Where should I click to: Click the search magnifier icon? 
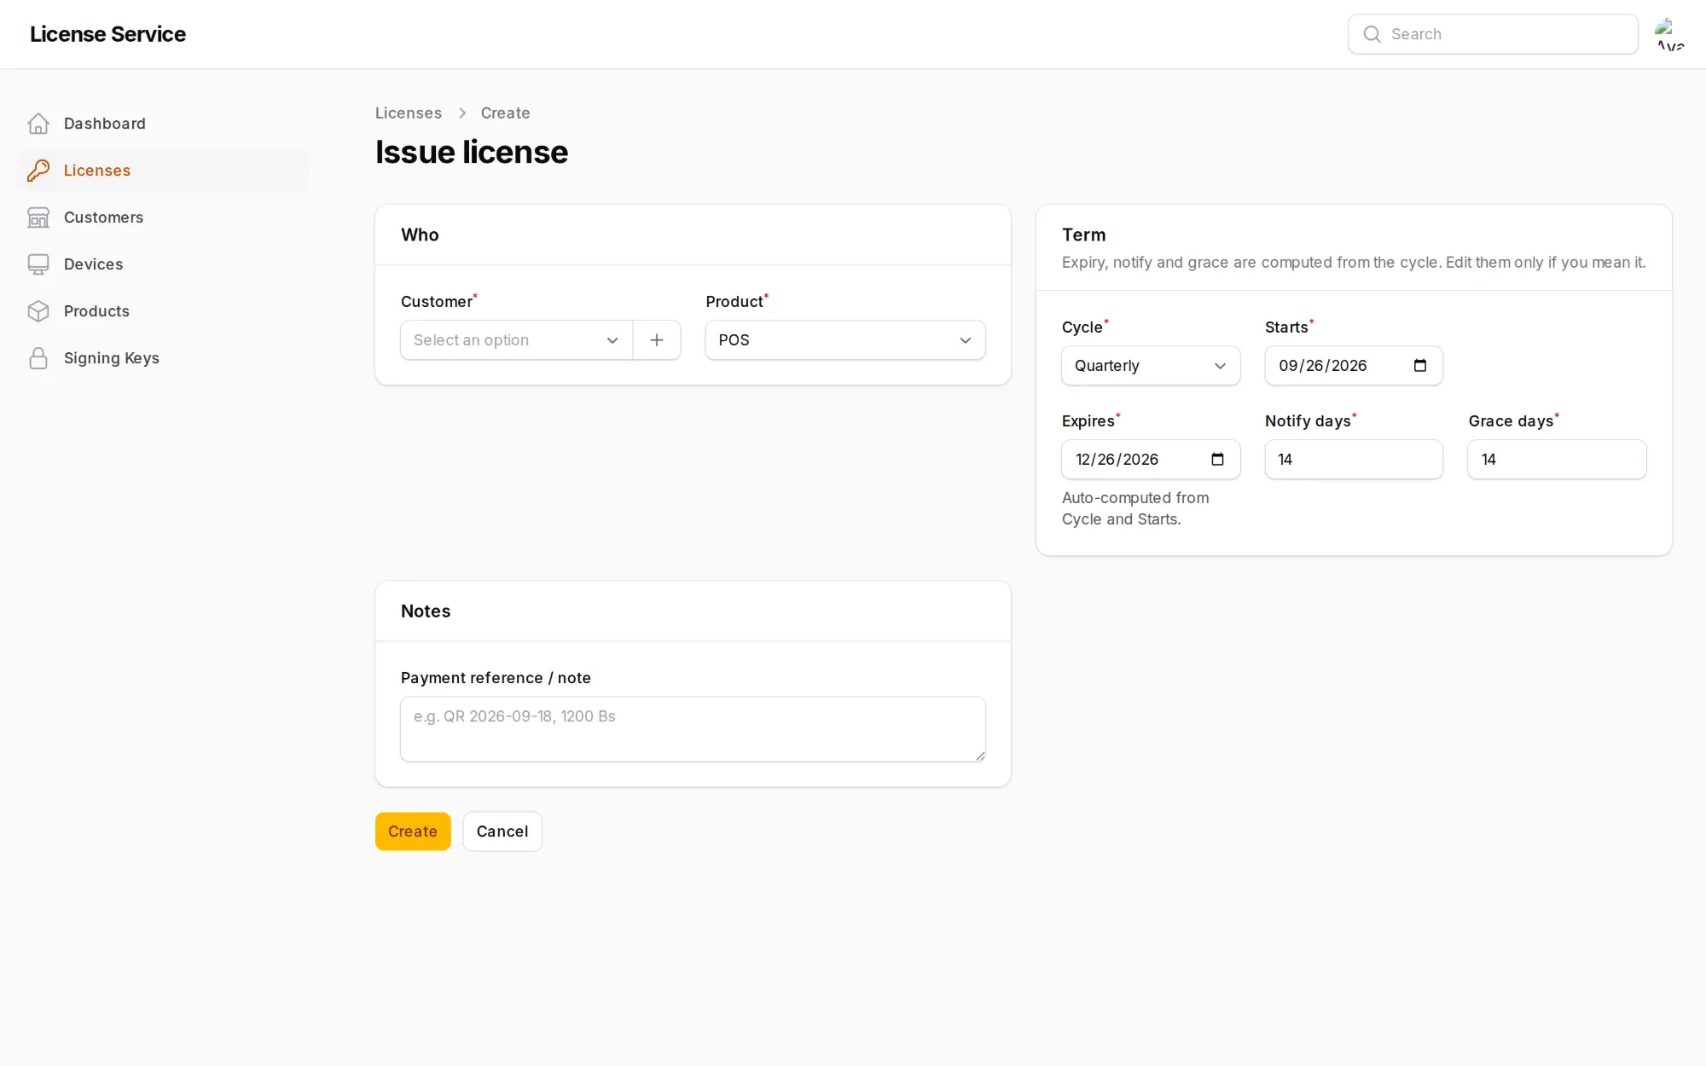click(x=1372, y=34)
